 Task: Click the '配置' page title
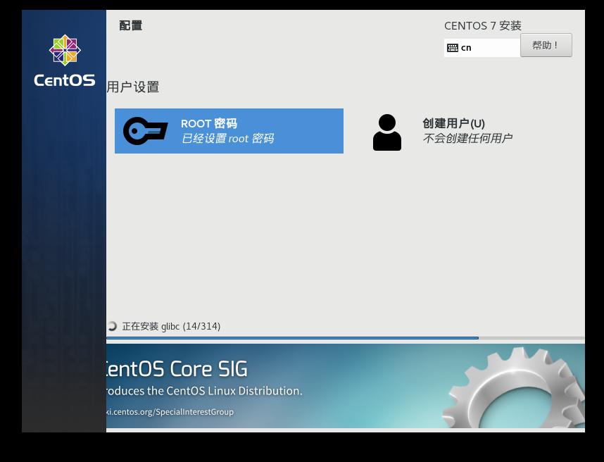point(130,25)
